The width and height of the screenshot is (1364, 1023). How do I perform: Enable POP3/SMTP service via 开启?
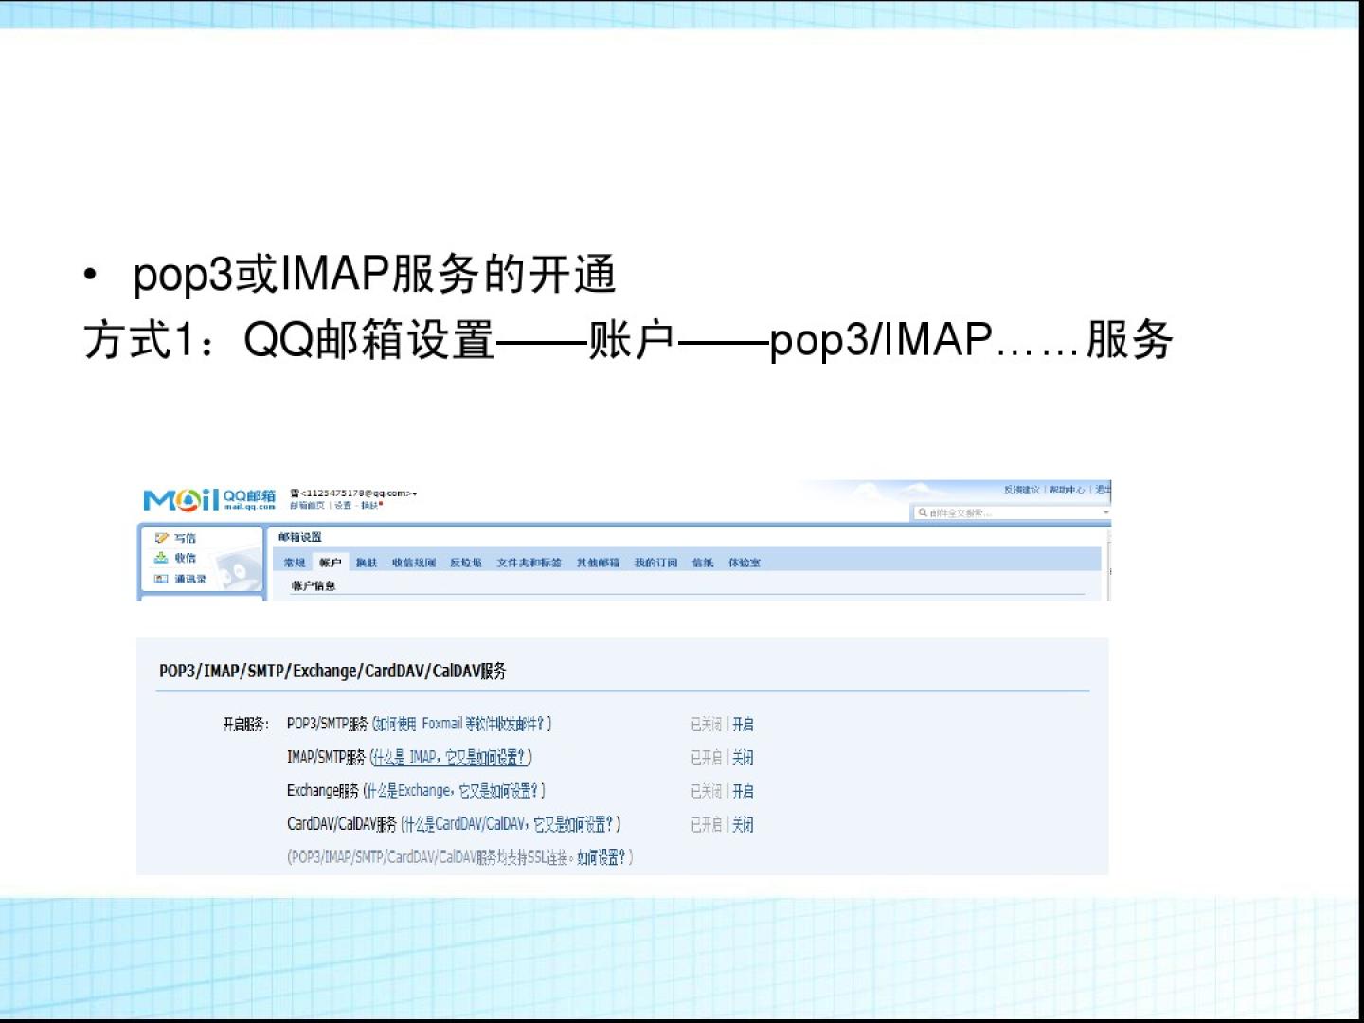click(x=743, y=725)
